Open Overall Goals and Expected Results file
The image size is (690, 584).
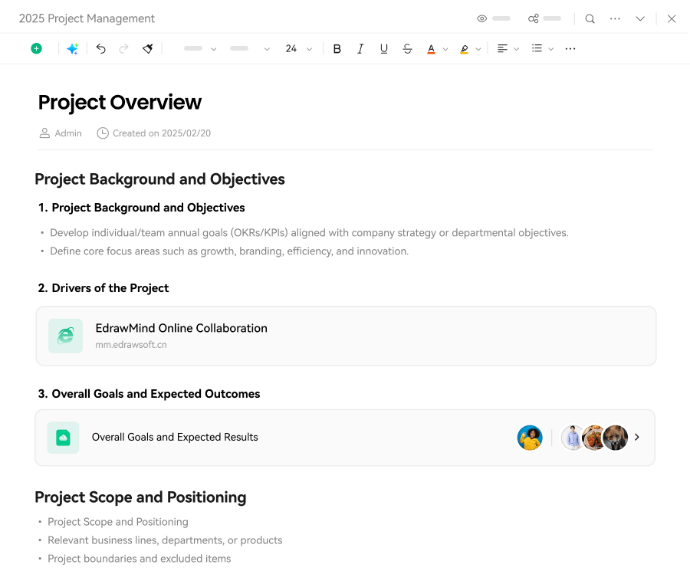click(x=175, y=437)
